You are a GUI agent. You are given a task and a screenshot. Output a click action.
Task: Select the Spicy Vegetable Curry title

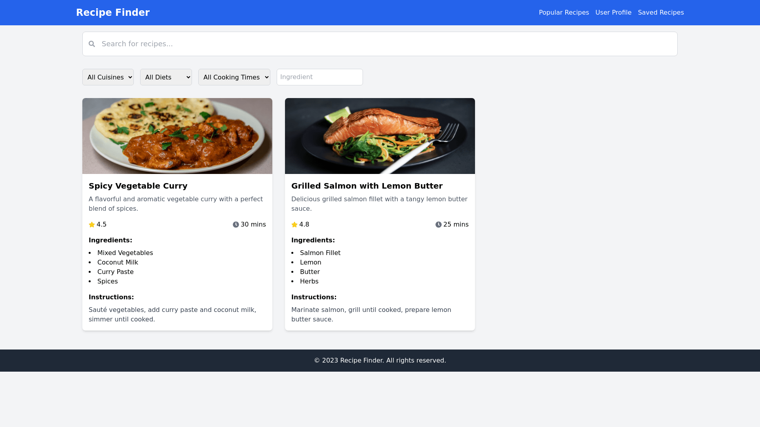coord(138,186)
